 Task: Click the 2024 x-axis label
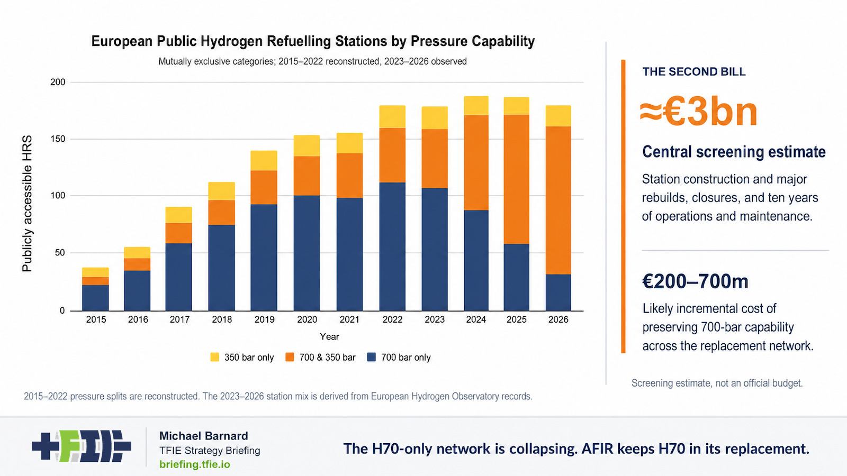coord(476,319)
